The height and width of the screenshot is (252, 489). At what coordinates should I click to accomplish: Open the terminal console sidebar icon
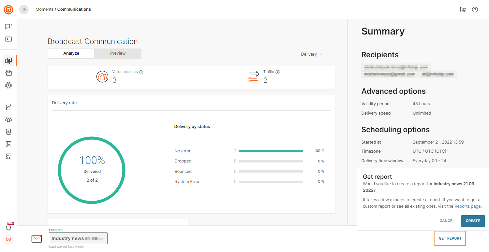point(8,39)
